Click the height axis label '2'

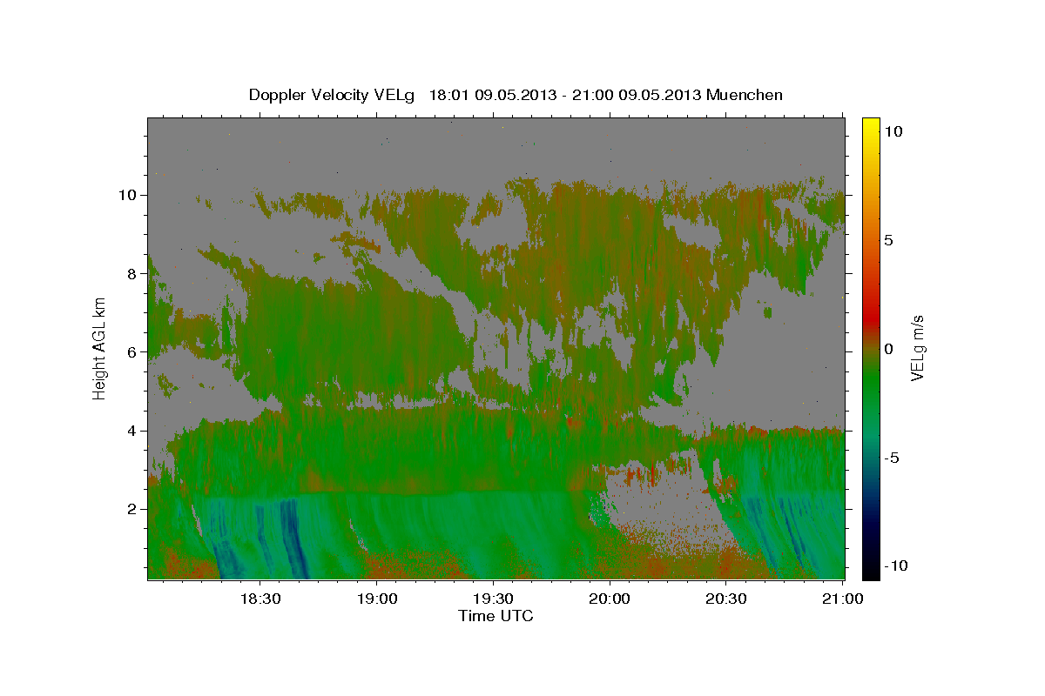pos(131,509)
